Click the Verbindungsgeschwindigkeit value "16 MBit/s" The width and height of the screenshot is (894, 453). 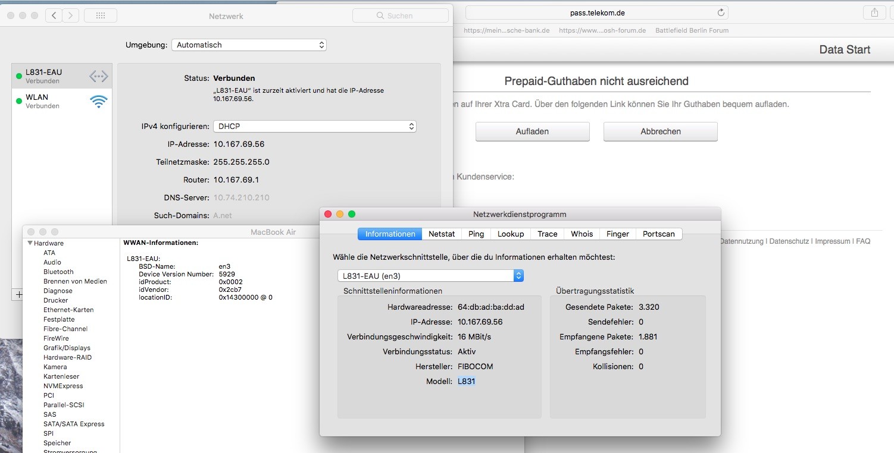coord(474,336)
